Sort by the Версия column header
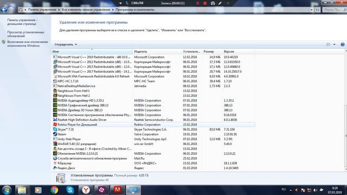The image size is (347, 195). [239, 51]
